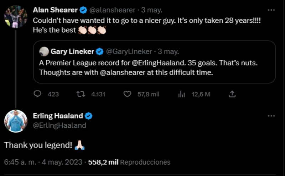
Task: Click Erling Haaland's verified badge
Action: (89, 116)
